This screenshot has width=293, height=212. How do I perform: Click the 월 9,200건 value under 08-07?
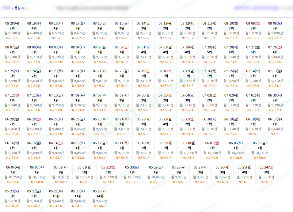point(12,57)
